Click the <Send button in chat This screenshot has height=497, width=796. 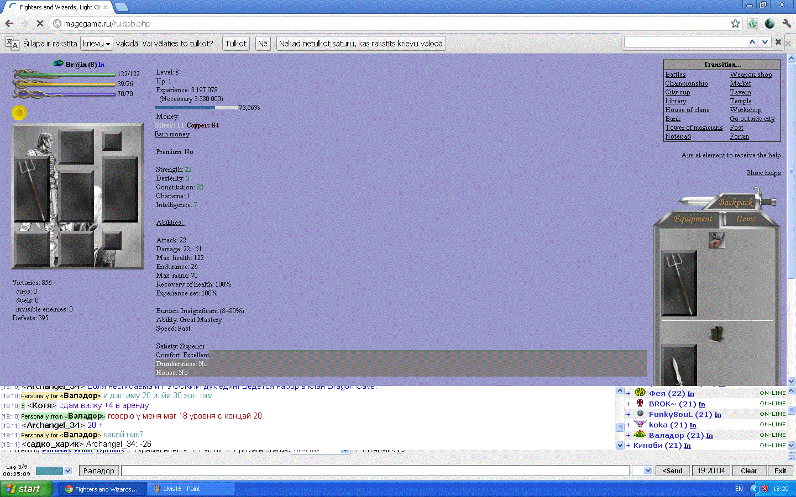point(673,470)
